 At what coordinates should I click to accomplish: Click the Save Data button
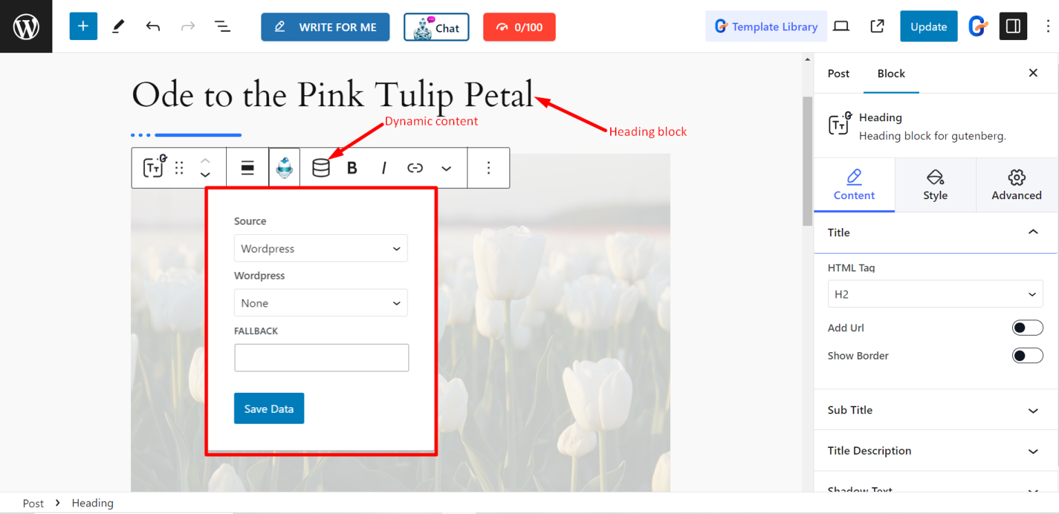click(x=269, y=408)
